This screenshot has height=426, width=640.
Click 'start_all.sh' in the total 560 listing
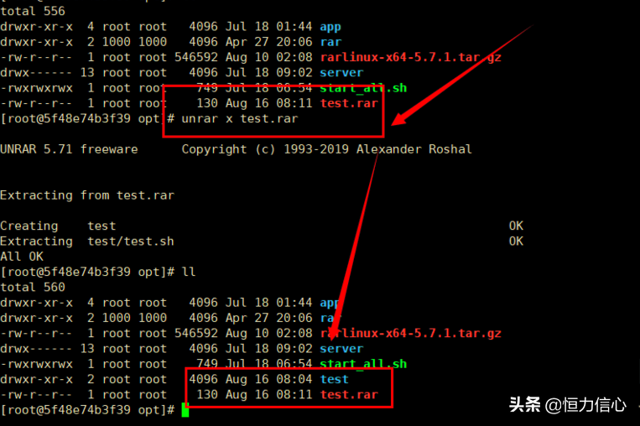[x=363, y=364]
